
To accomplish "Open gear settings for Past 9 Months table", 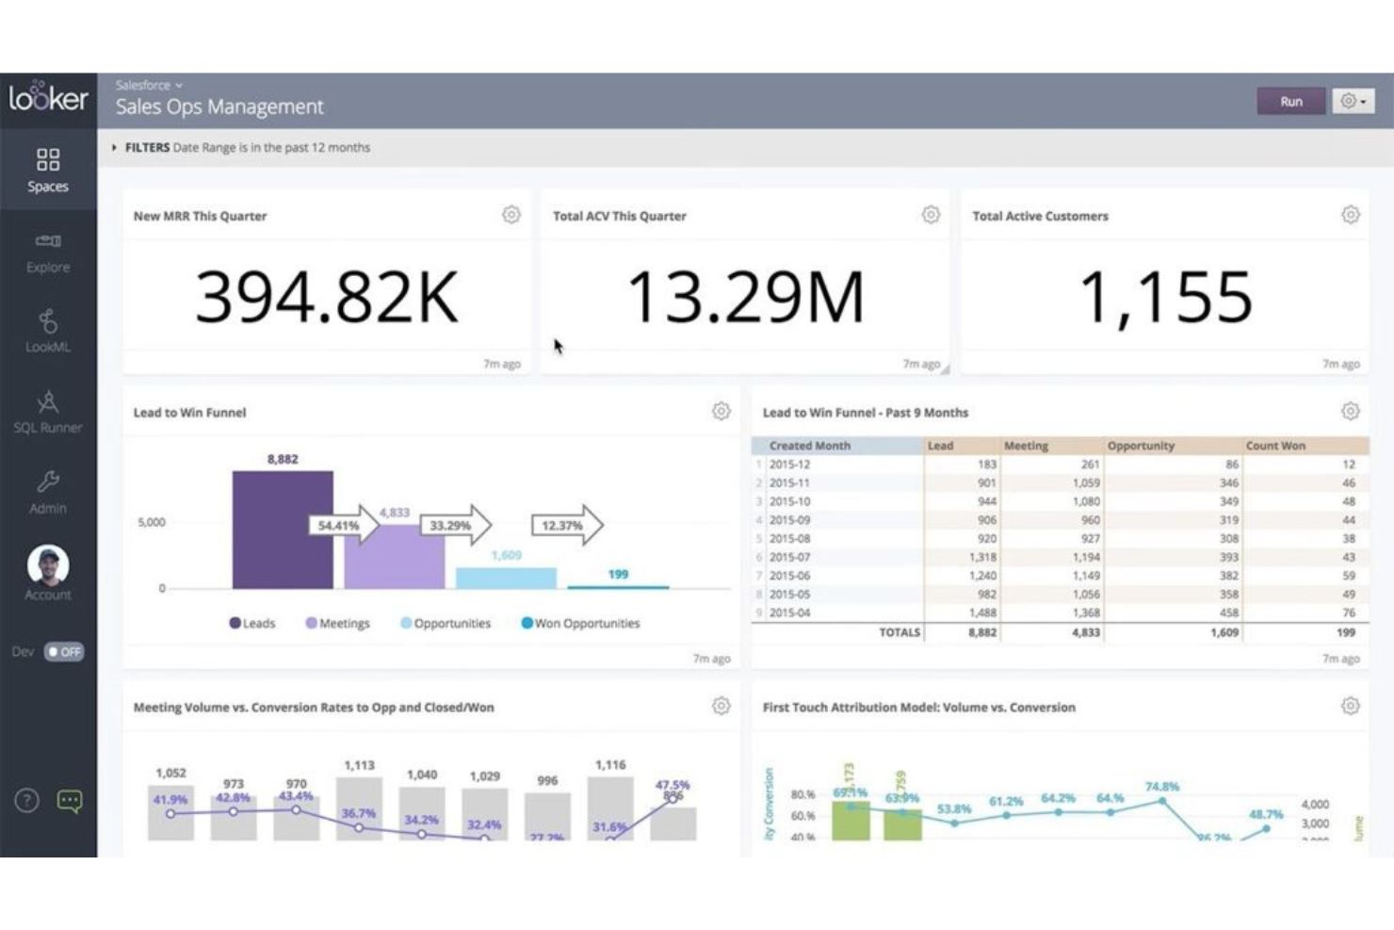I will coord(1351,411).
